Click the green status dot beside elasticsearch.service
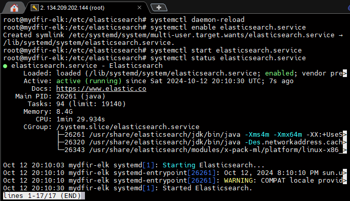The image size is (350, 201). click(x=5, y=66)
